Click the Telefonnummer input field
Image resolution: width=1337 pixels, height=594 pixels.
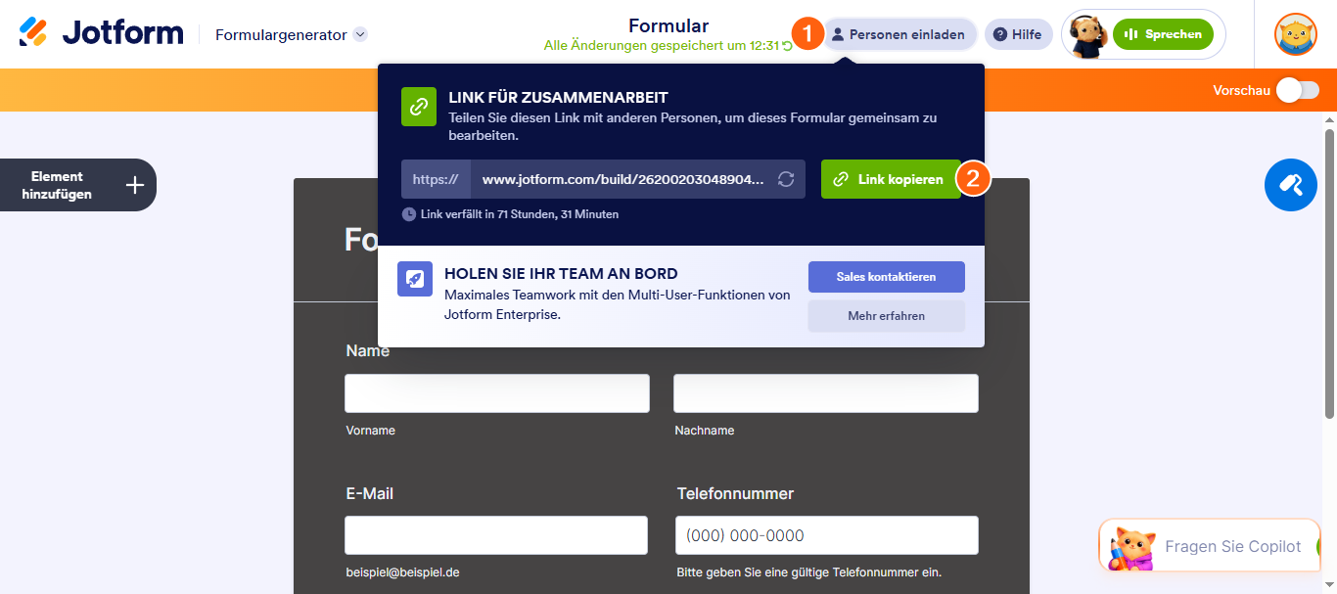tap(827, 535)
